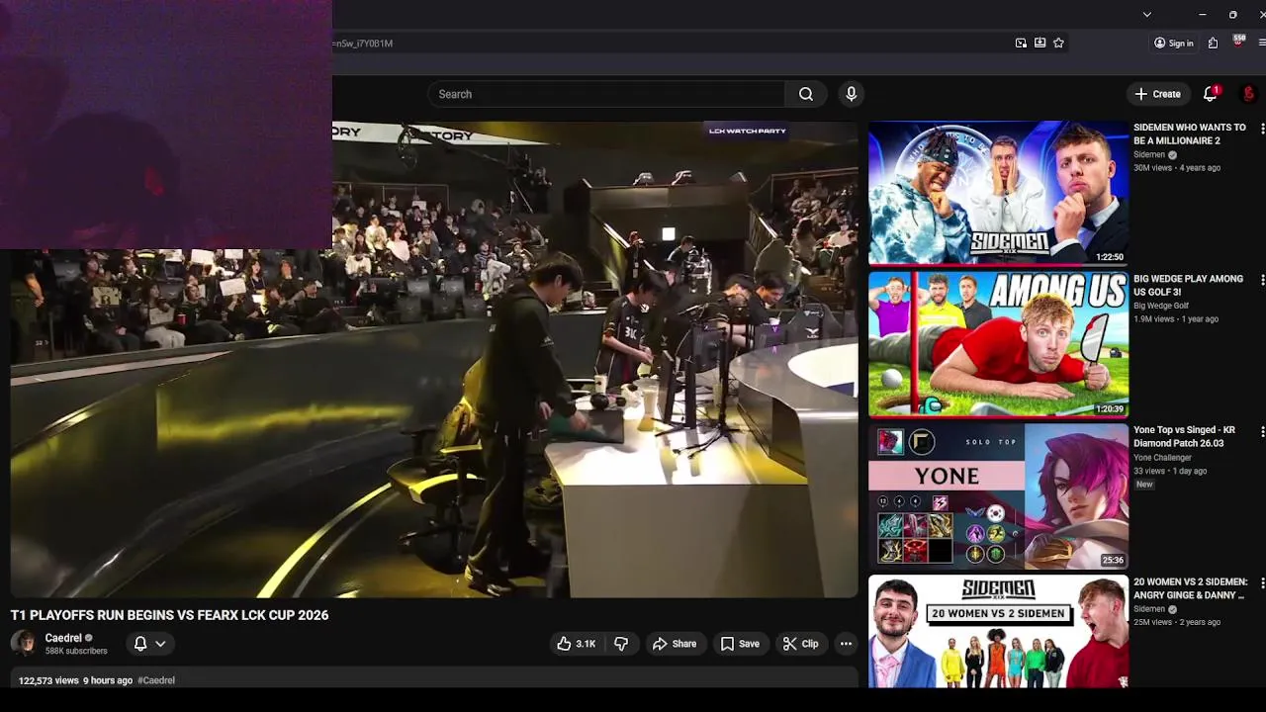Viewport: 1266px width, 712px height.
Task: Clip the video using scissors button
Action: [x=800, y=644]
